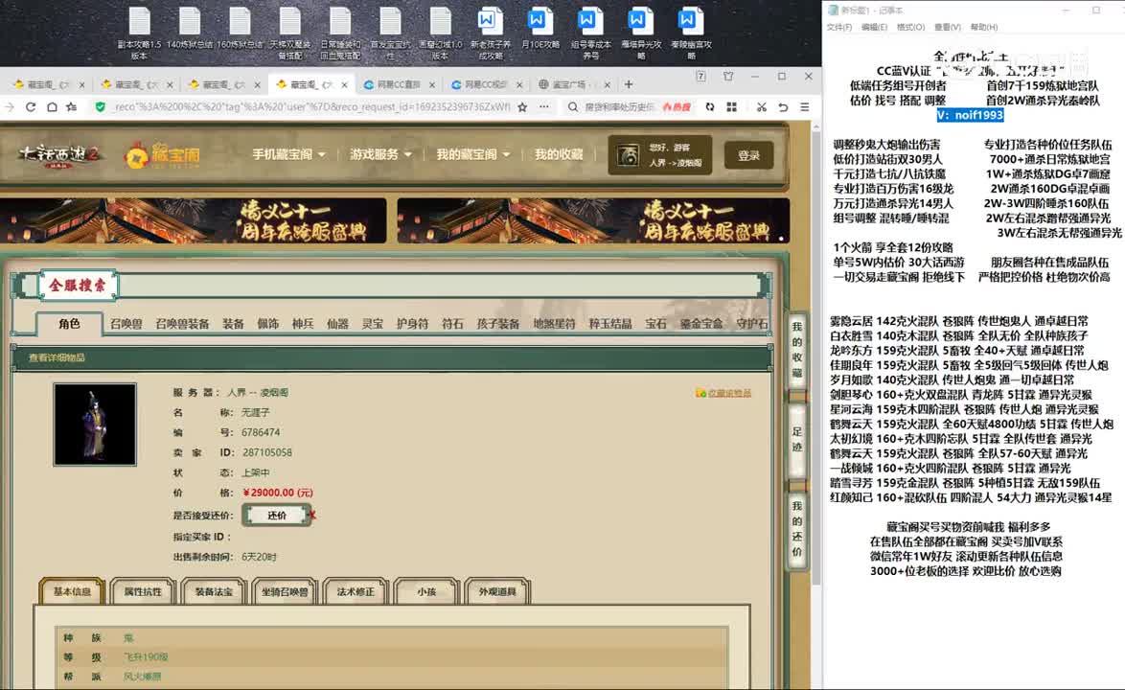Image resolution: width=1125 pixels, height=690 pixels.
Task: Open the 装备法宝 detail tab
Action: click(x=214, y=591)
